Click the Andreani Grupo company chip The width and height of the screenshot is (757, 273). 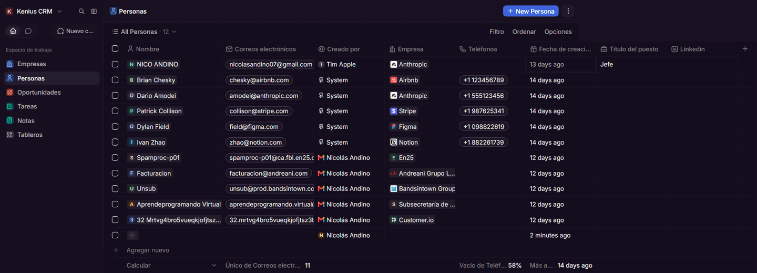(423, 173)
